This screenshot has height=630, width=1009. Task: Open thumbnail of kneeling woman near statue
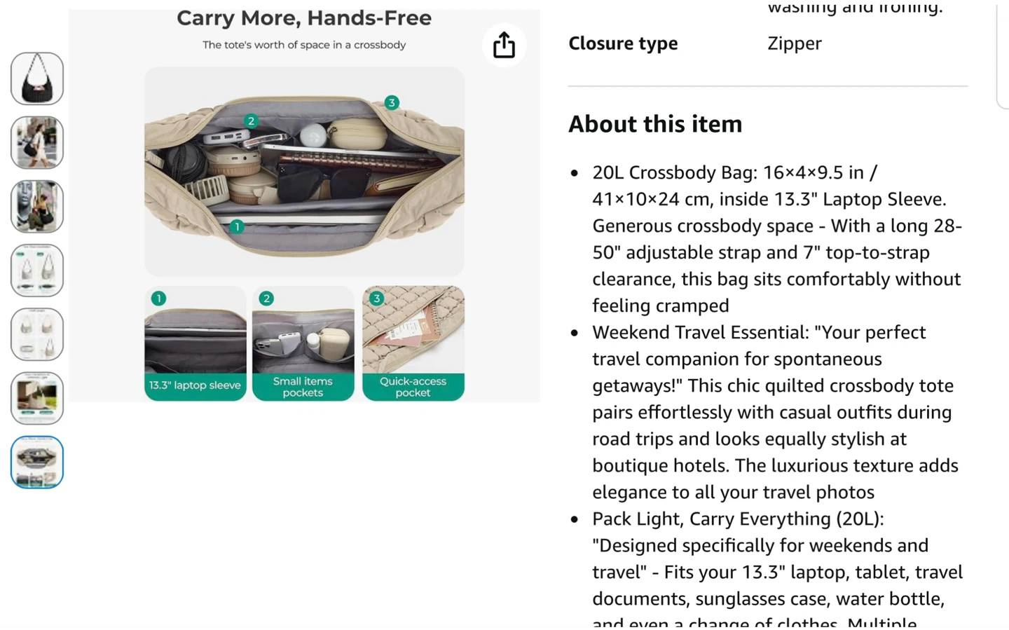[37, 207]
